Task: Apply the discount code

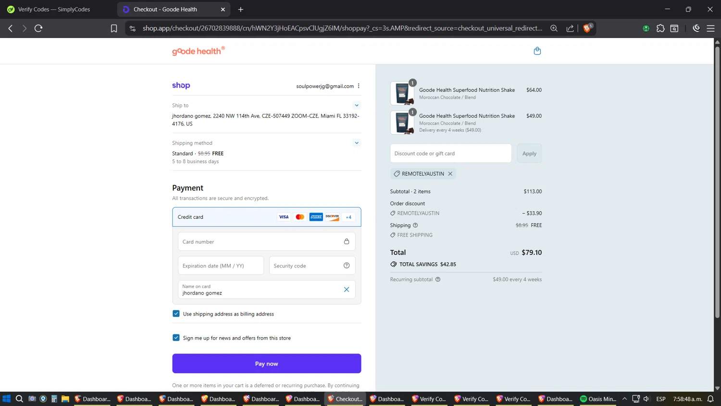Action: point(529,153)
